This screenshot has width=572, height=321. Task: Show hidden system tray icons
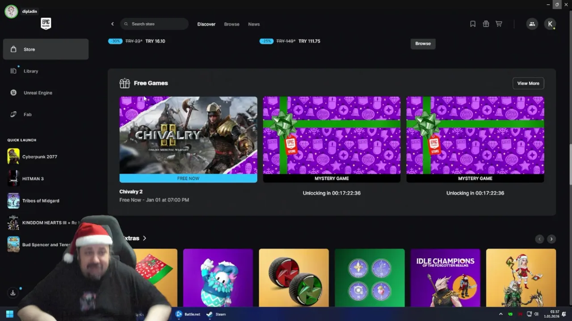(x=500, y=314)
